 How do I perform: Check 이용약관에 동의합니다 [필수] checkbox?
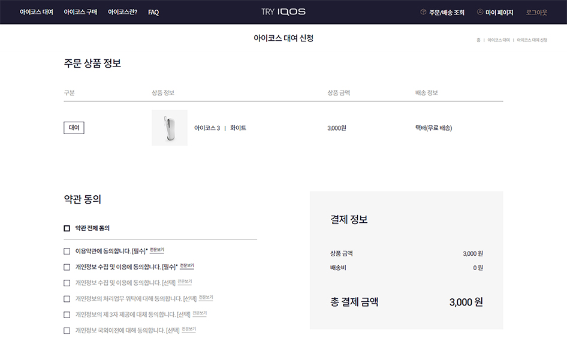pyautogui.click(x=67, y=252)
